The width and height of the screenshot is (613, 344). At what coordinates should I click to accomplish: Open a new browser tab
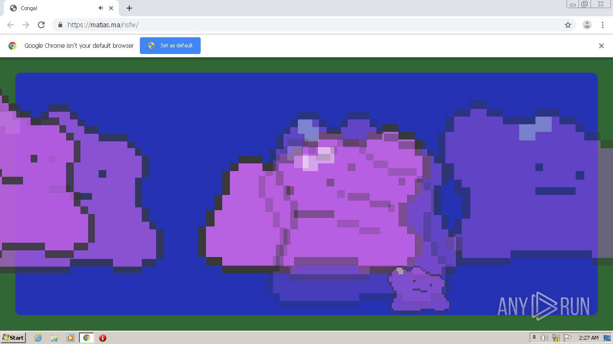(129, 8)
